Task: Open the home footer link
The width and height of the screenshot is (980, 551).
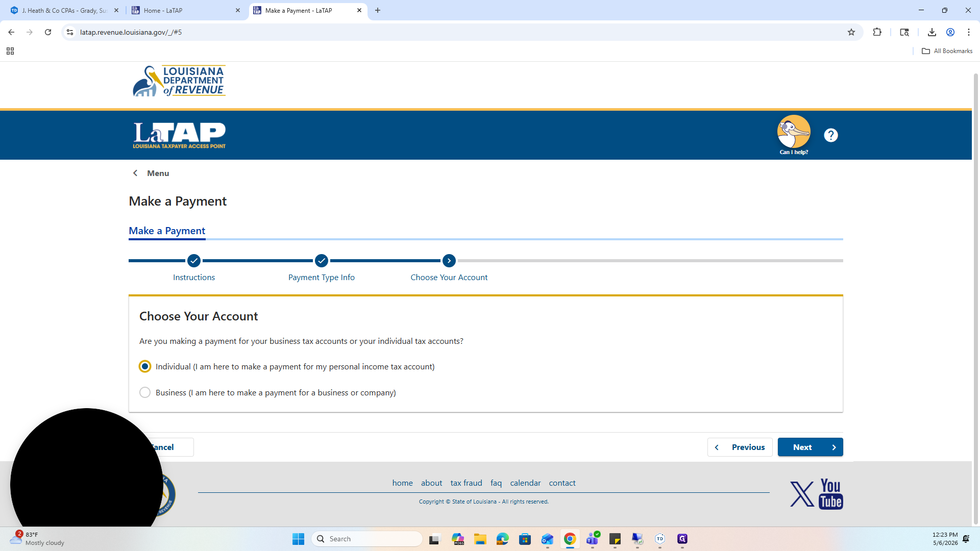Action: pos(403,483)
